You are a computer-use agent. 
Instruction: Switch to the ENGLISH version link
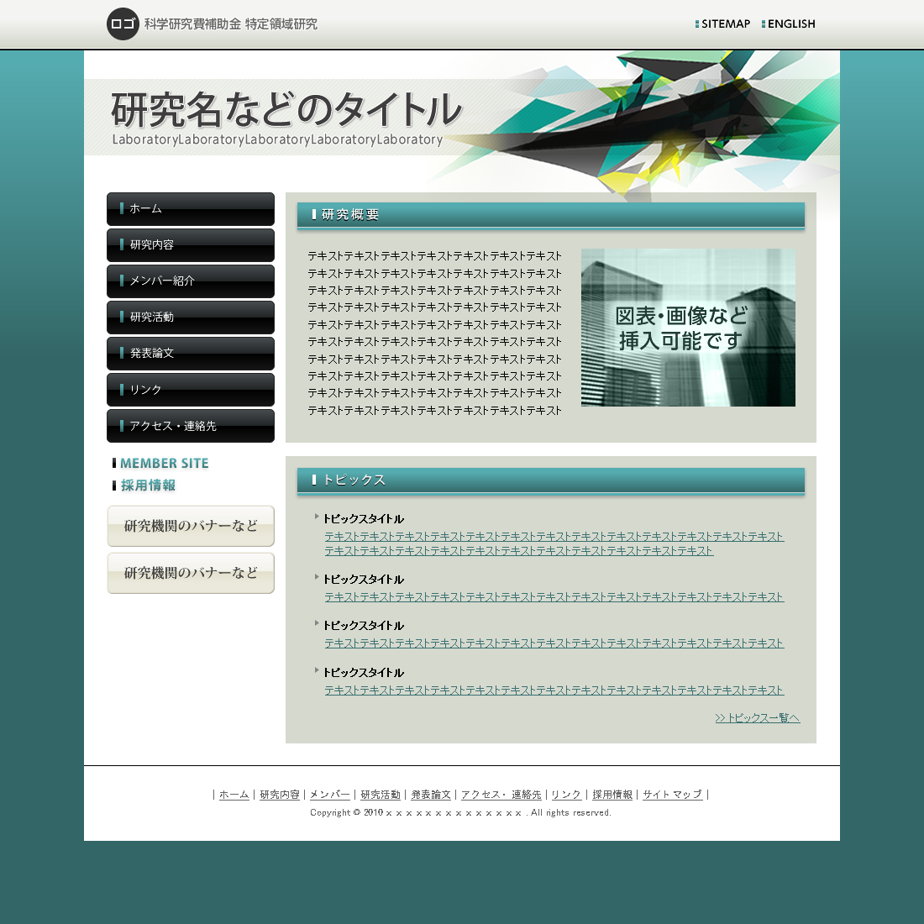tap(789, 24)
